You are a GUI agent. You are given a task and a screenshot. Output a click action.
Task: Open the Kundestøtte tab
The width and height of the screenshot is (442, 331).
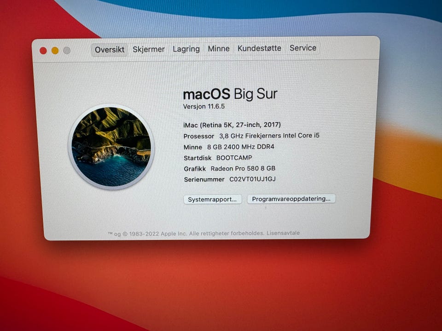(x=259, y=48)
